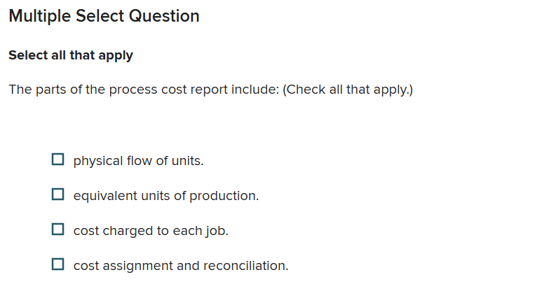The width and height of the screenshot is (535, 291).
Task: Click "process cost report" in the question
Action: pos(169,90)
